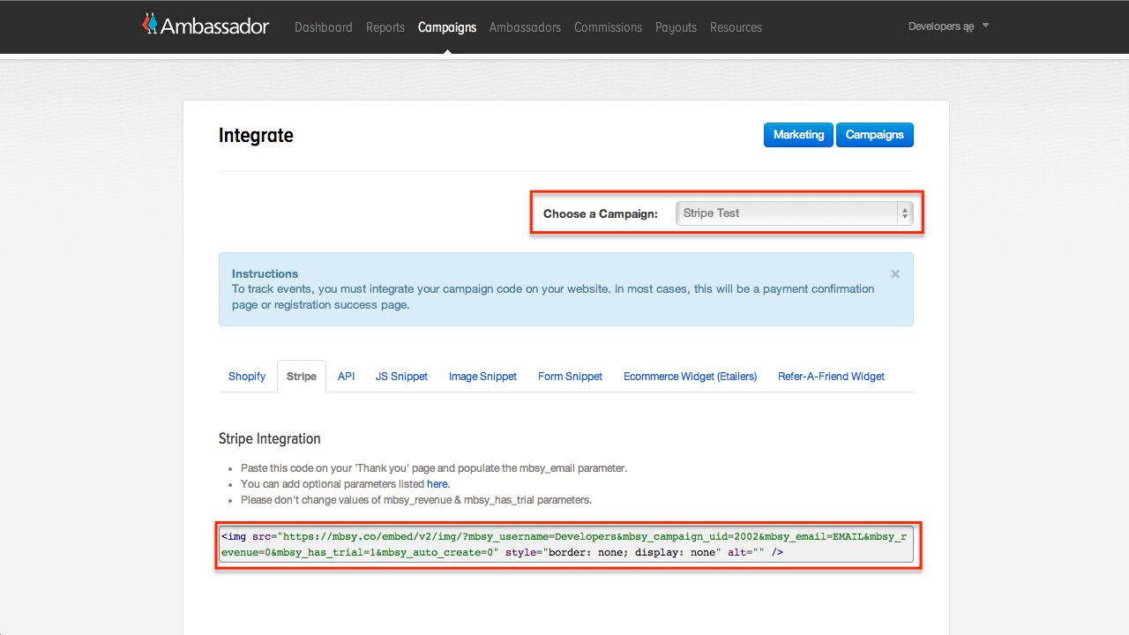Click inside the img embed code box

566,545
